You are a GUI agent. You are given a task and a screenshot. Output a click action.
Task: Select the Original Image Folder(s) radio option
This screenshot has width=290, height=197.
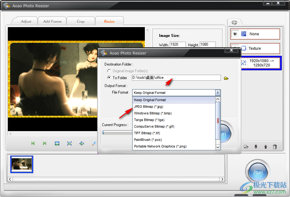(x=109, y=71)
